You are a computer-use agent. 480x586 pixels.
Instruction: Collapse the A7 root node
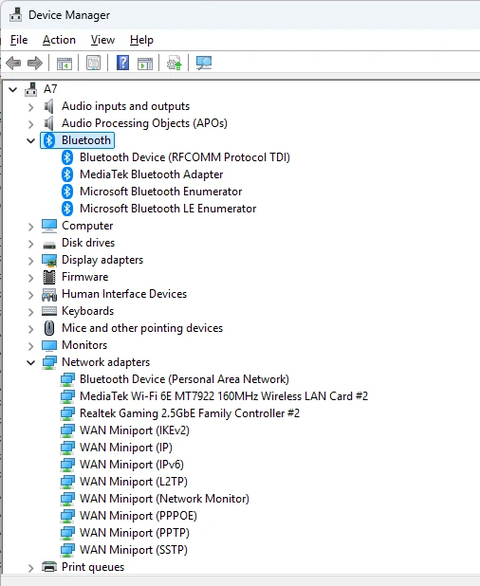point(13,90)
